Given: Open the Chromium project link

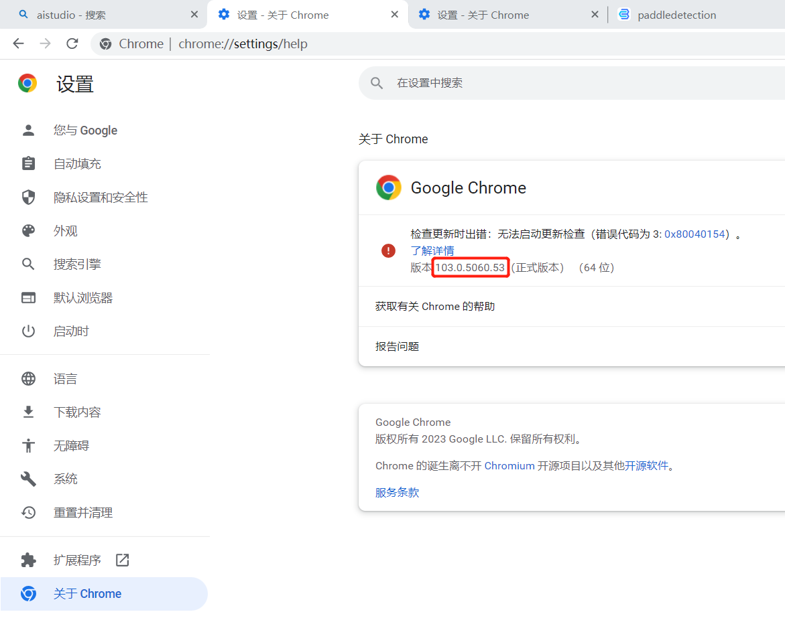Looking at the screenshot, I should [x=509, y=465].
